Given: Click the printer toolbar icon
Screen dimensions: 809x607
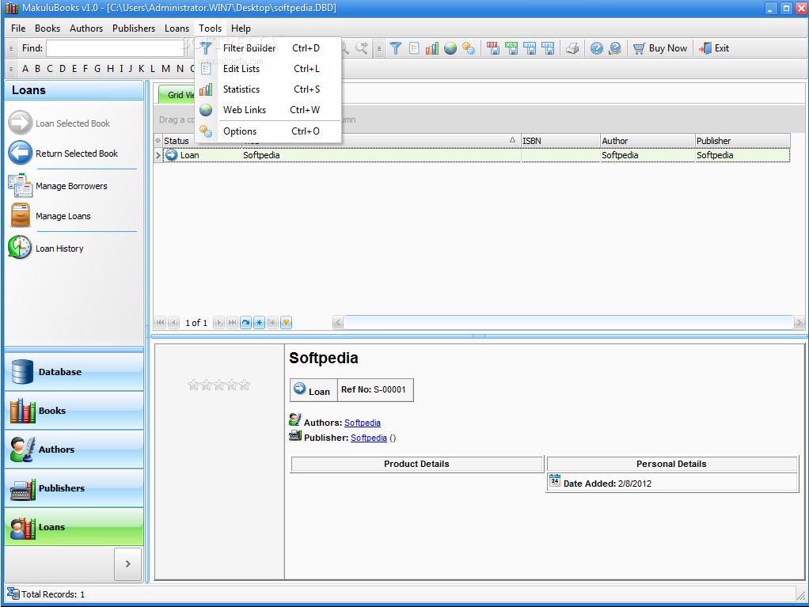Looking at the screenshot, I should pyautogui.click(x=572, y=48).
